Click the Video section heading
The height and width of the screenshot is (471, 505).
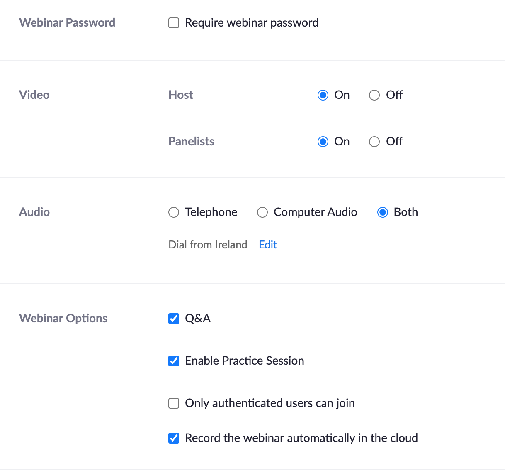[x=34, y=95]
